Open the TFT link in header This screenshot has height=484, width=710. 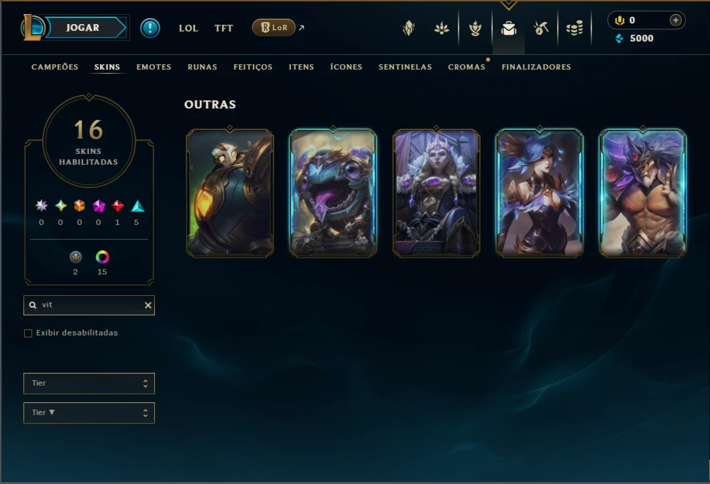pos(224,28)
